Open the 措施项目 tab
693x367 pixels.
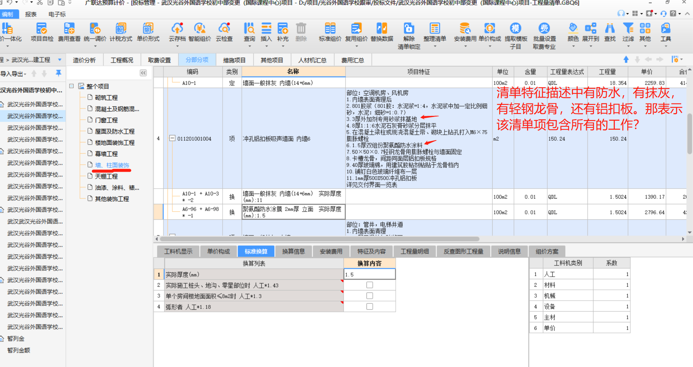coord(234,60)
